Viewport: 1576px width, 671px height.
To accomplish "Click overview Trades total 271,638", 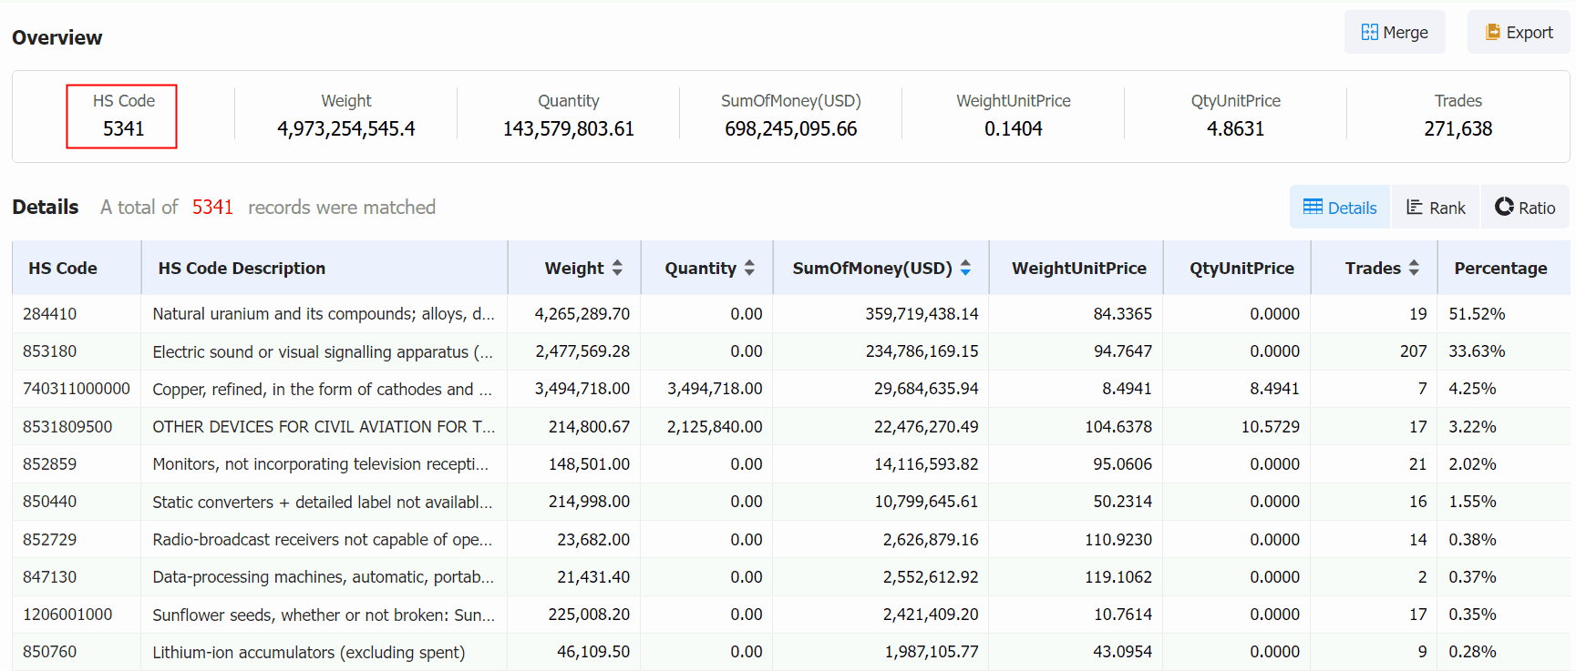I will (1458, 129).
